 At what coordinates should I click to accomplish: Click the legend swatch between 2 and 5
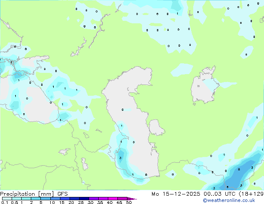[36, 199]
